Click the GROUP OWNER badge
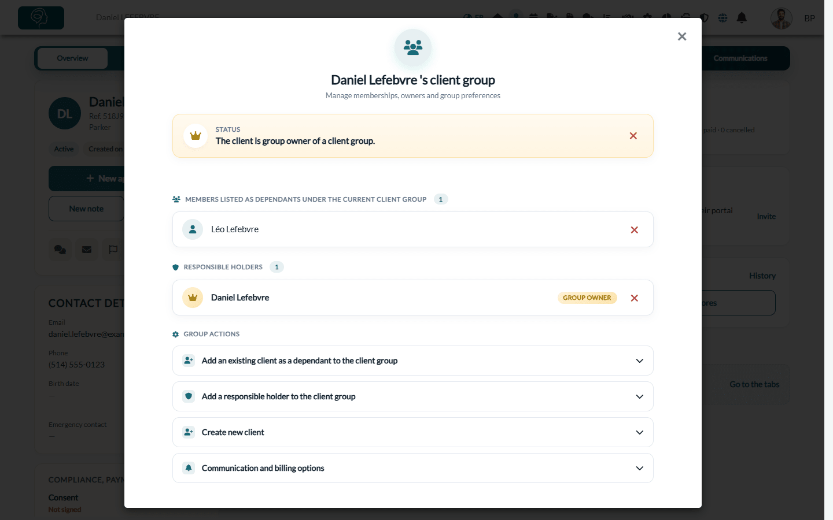Viewport: 833px width, 520px height. pyautogui.click(x=587, y=298)
